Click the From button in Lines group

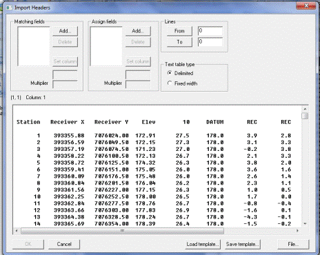click(x=179, y=31)
